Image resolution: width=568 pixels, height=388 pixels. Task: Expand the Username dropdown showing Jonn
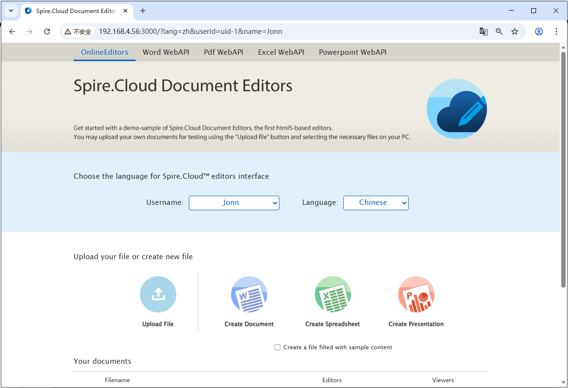[234, 203]
